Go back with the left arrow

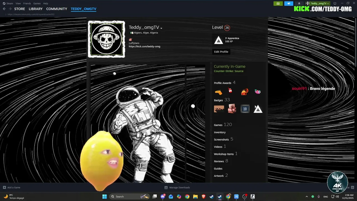click(x=4, y=9)
